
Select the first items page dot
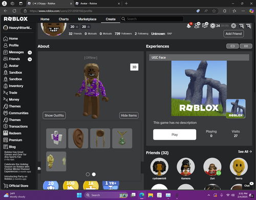coord(88,174)
